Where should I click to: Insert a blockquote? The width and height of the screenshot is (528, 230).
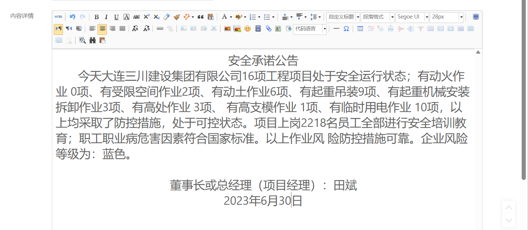(x=201, y=17)
